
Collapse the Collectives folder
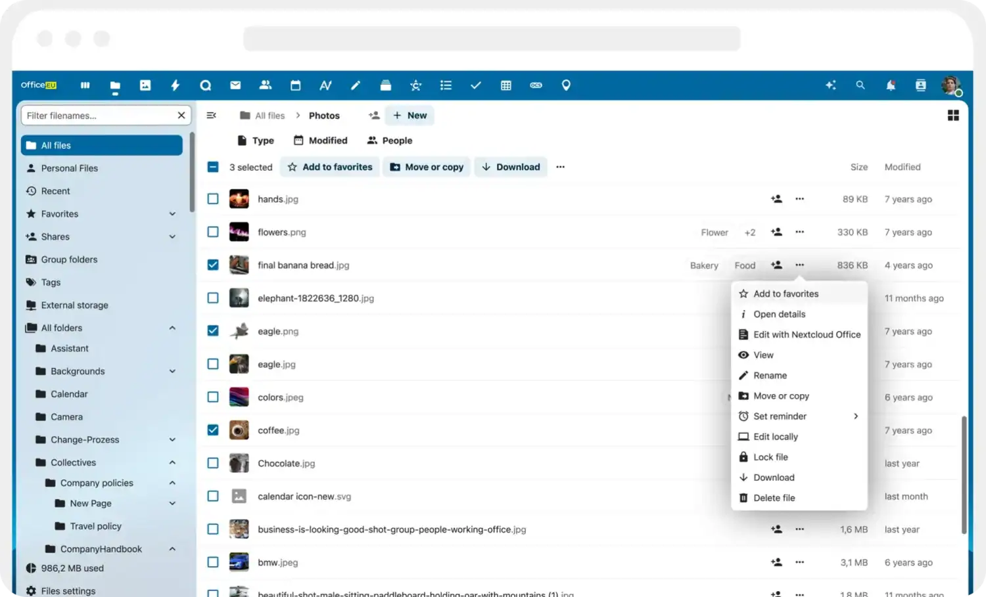172,462
